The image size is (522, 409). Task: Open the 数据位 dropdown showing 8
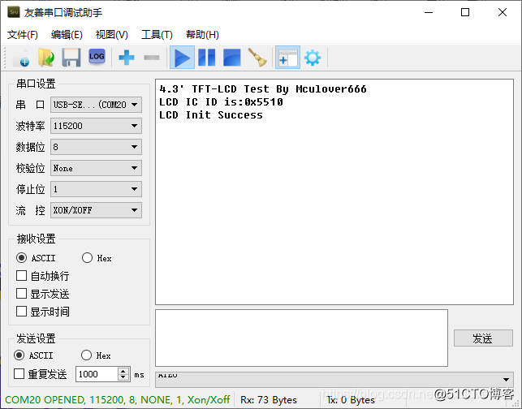97,147
